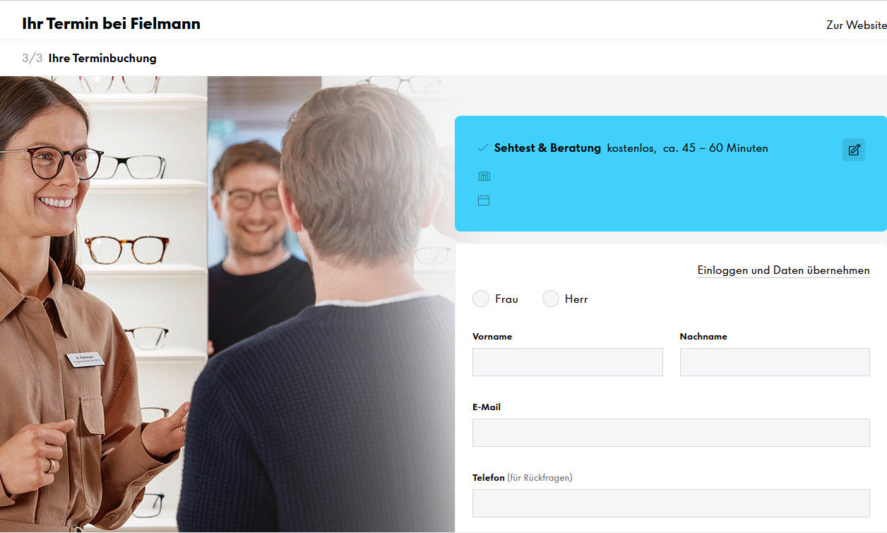This screenshot has width=887, height=533.
Task: Click the Sehtest & Beratung service title
Action: (x=547, y=148)
